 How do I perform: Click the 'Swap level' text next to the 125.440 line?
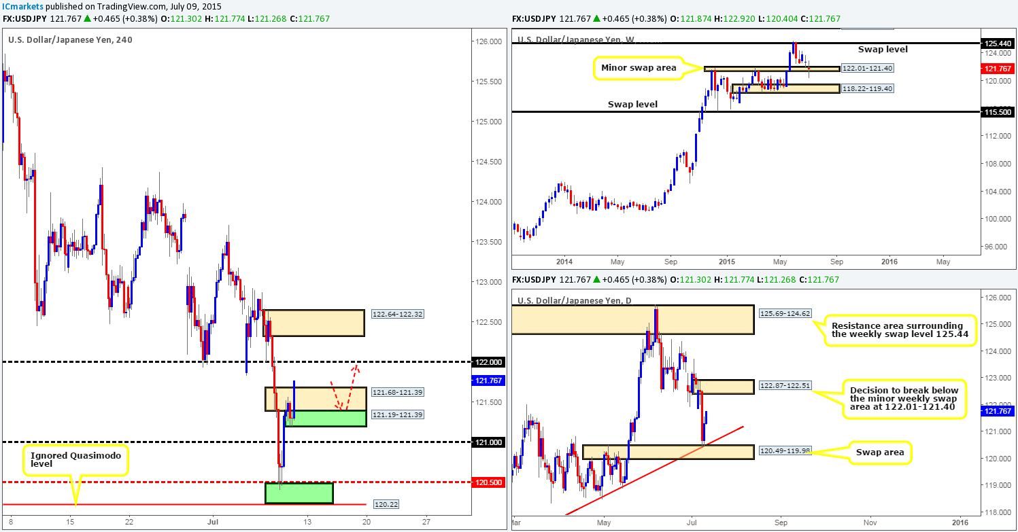point(882,50)
